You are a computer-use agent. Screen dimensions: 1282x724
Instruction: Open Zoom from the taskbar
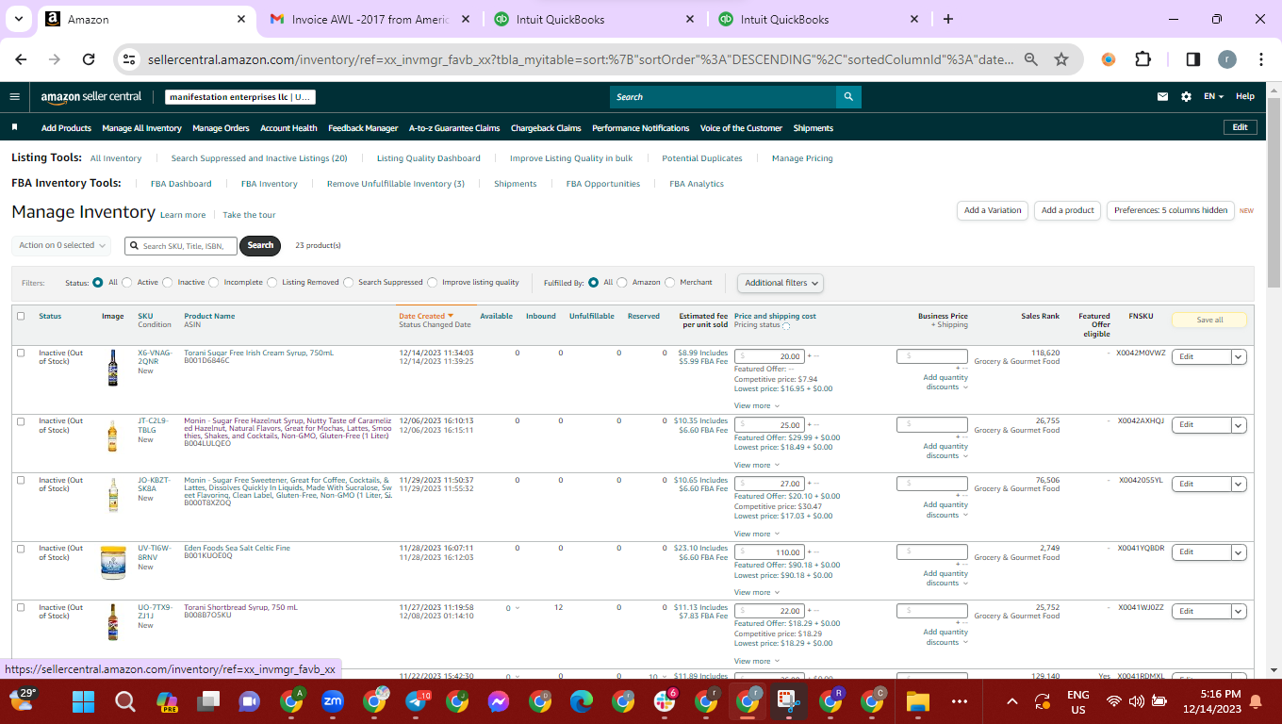coord(333,701)
